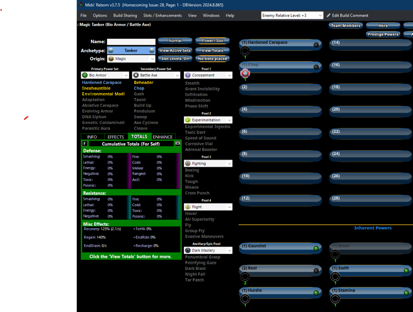Click the expand icon right of Cumulative Totals
This screenshot has width=413, height=312.
[x=178, y=143]
